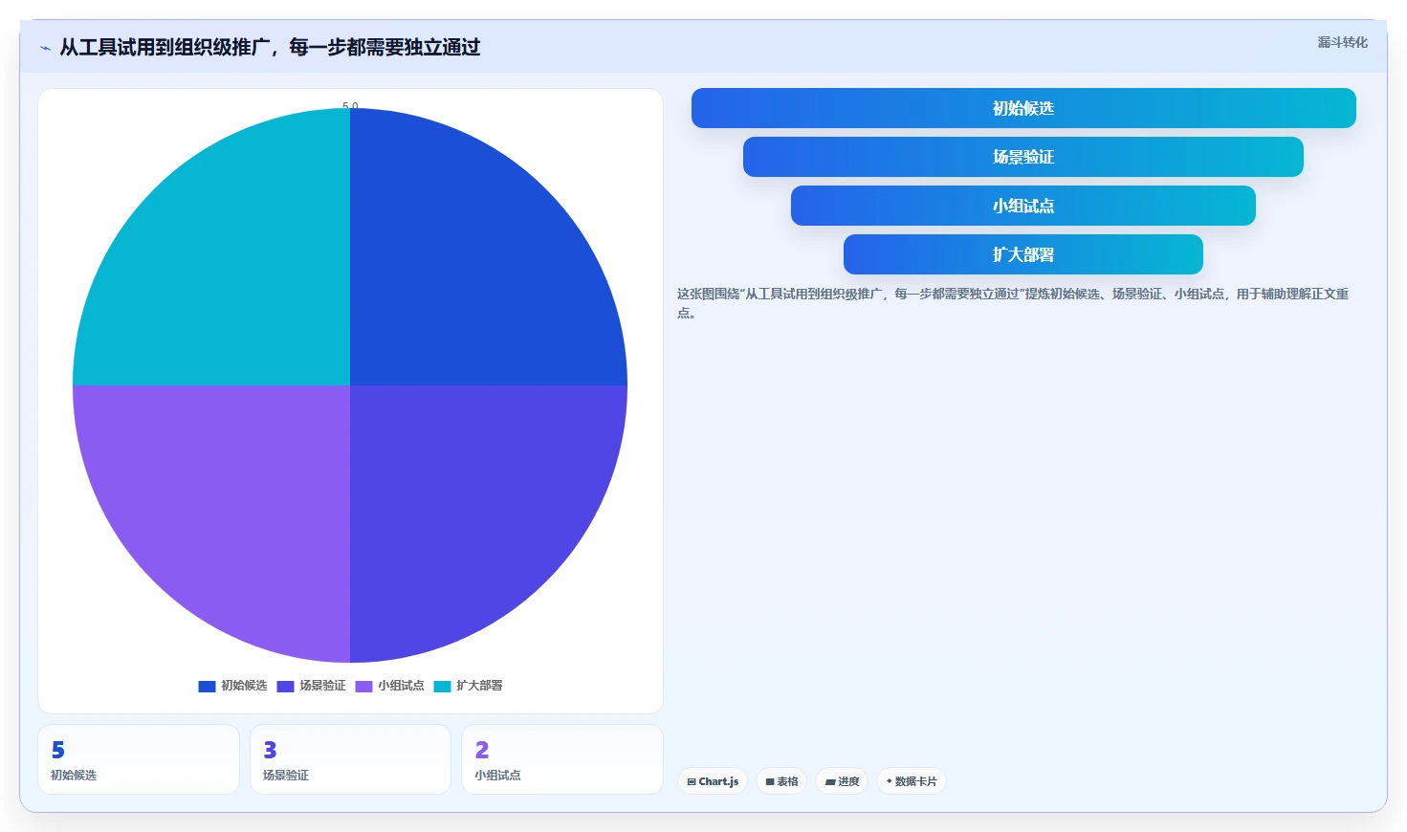The image size is (1407, 832).
Task: Click the 表格 tag chip
Action: 781,781
